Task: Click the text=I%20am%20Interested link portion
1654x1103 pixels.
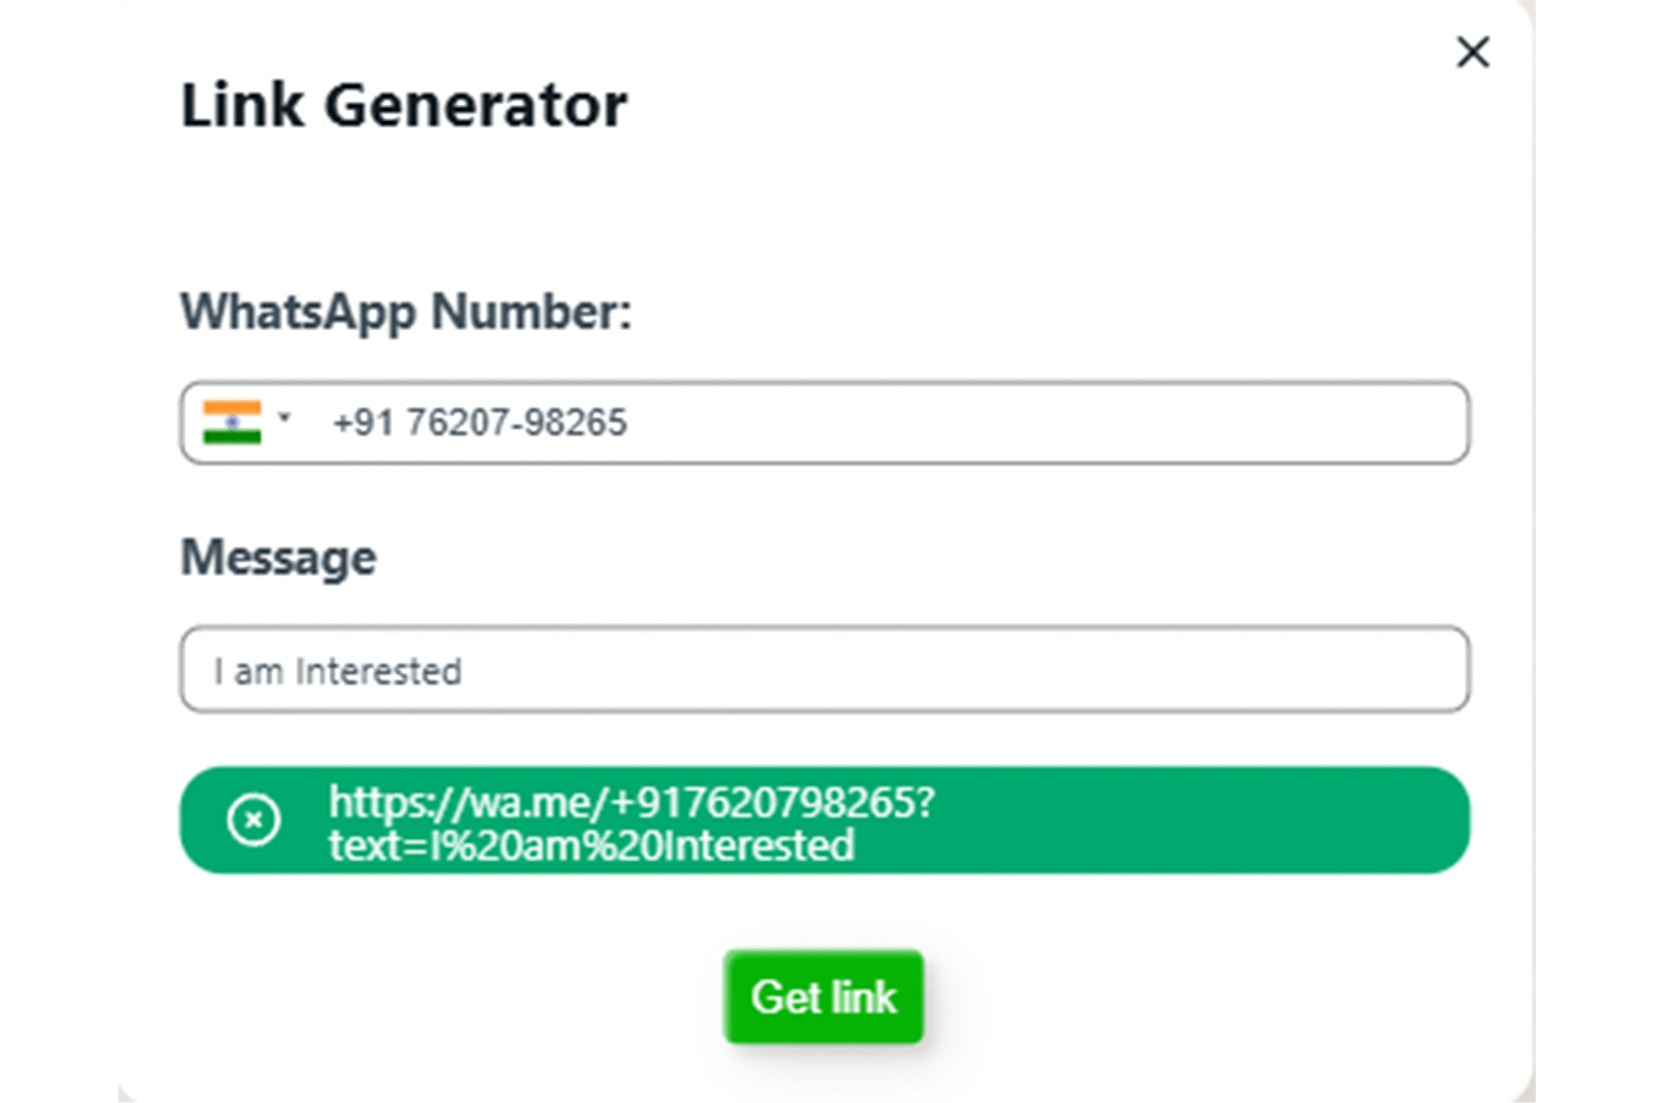Action: coord(591,845)
